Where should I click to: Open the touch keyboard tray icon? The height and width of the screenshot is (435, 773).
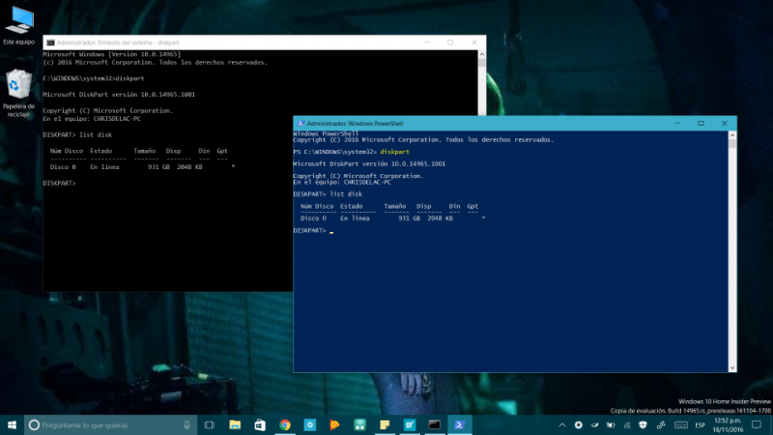(x=681, y=424)
